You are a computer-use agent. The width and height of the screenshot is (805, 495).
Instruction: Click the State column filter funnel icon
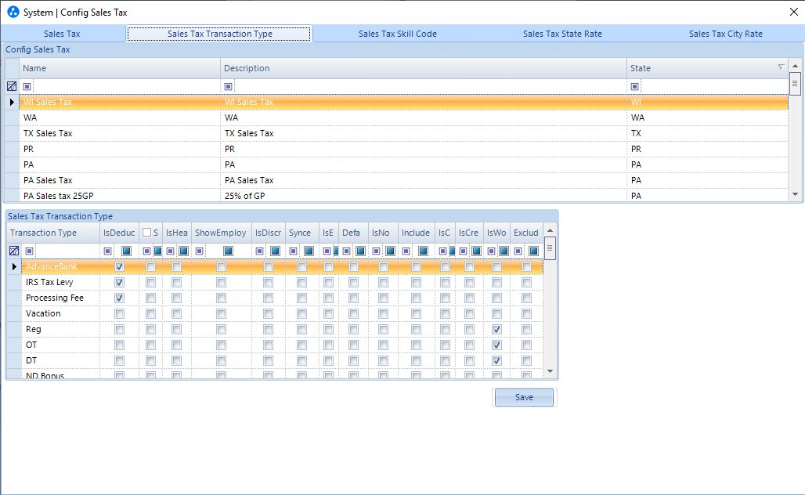[x=781, y=67]
